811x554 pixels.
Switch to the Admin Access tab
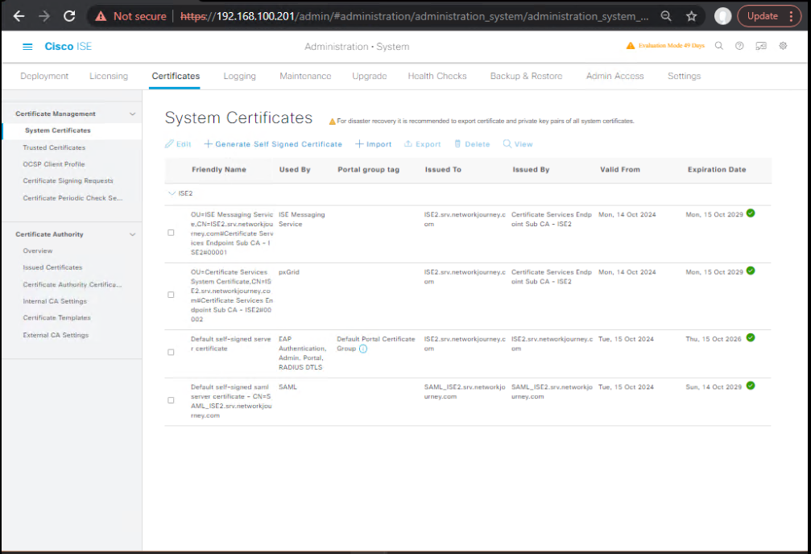click(x=615, y=76)
